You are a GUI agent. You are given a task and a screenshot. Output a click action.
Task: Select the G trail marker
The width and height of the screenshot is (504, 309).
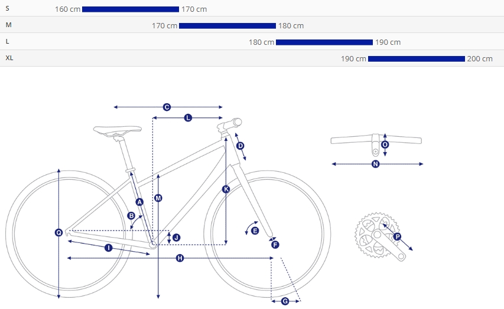tap(285, 301)
